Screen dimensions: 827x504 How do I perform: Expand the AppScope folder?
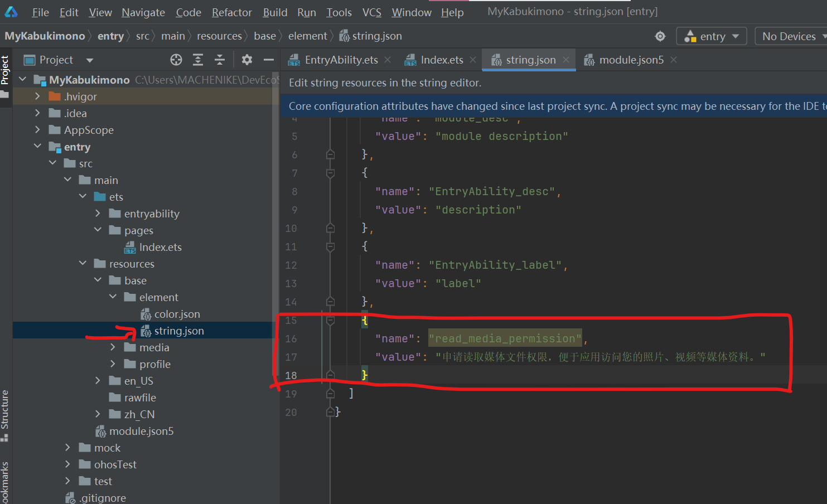pos(37,129)
